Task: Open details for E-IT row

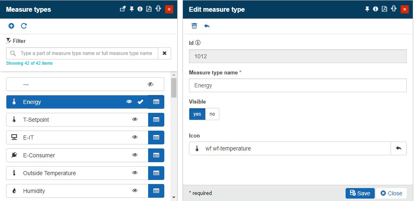Action: pyautogui.click(x=156, y=138)
